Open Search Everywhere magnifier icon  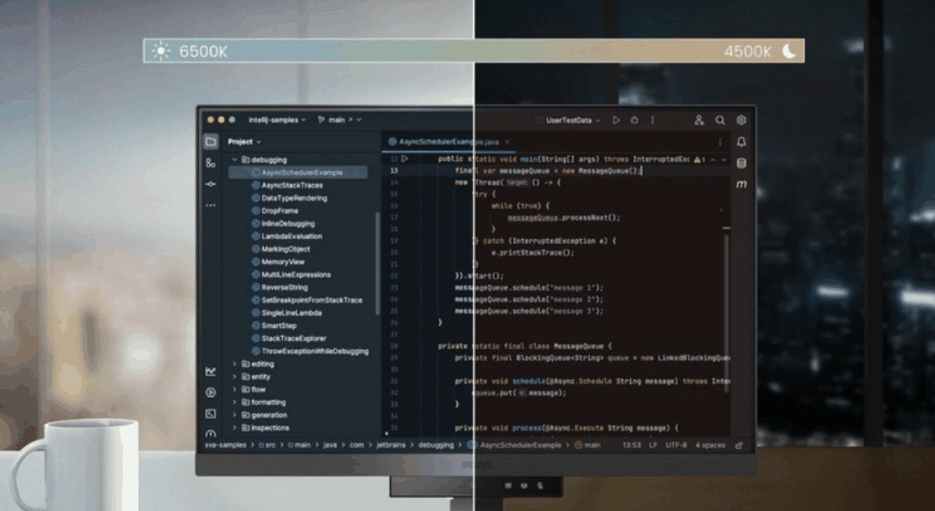tap(720, 120)
